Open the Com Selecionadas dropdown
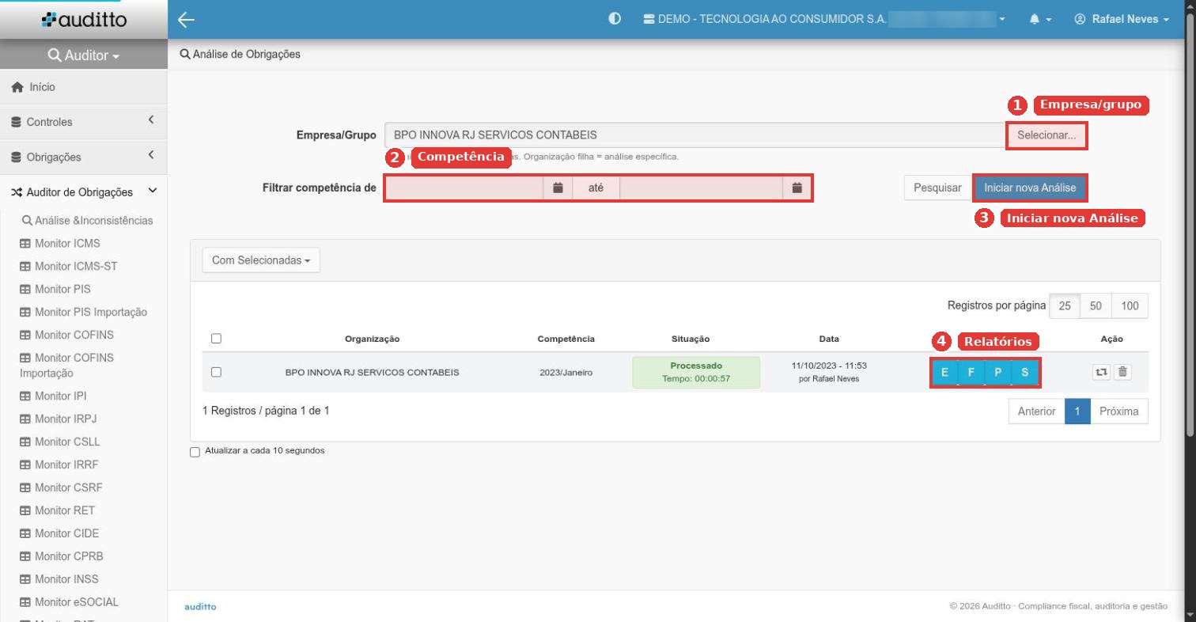The width and height of the screenshot is (1196, 622). tap(261, 260)
